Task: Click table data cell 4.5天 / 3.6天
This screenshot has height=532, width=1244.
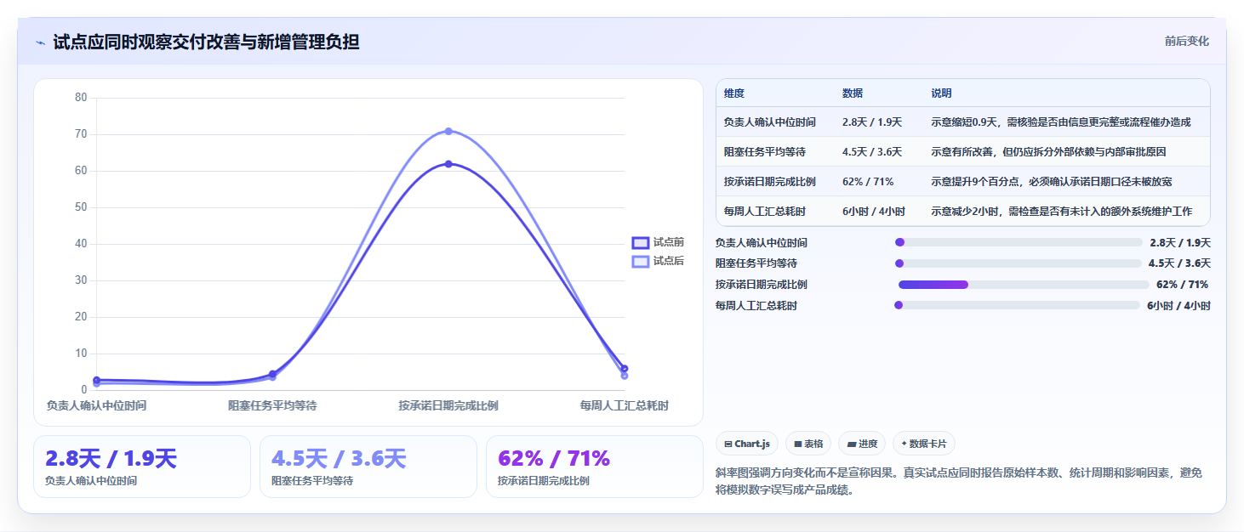Action: tap(872, 152)
